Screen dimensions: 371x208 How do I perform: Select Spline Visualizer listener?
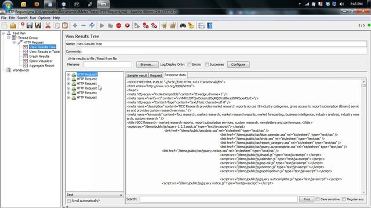click(x=41, y=61)
